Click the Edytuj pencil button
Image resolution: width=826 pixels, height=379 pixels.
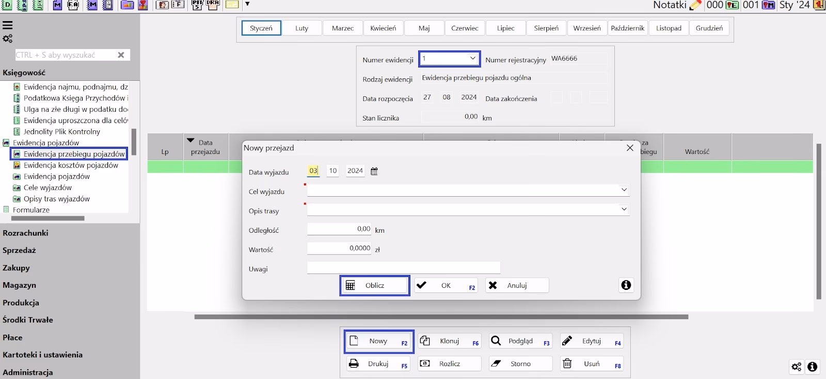coord(592,341)
